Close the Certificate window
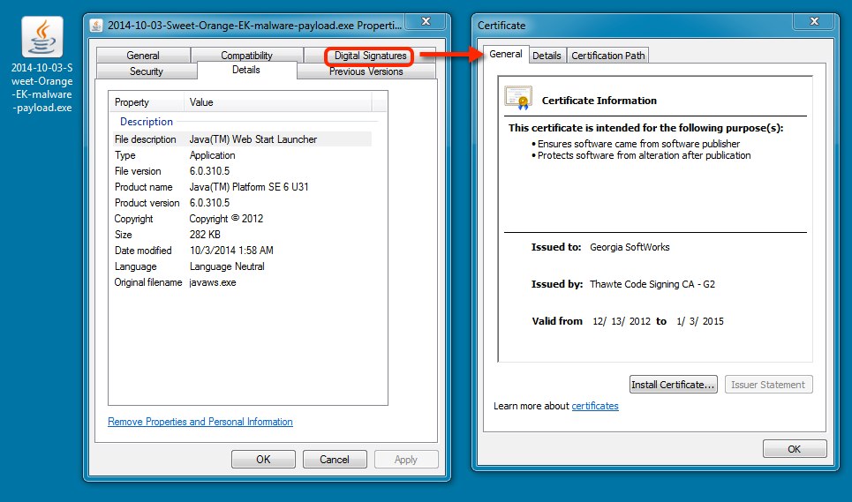 tap(814, 21)
